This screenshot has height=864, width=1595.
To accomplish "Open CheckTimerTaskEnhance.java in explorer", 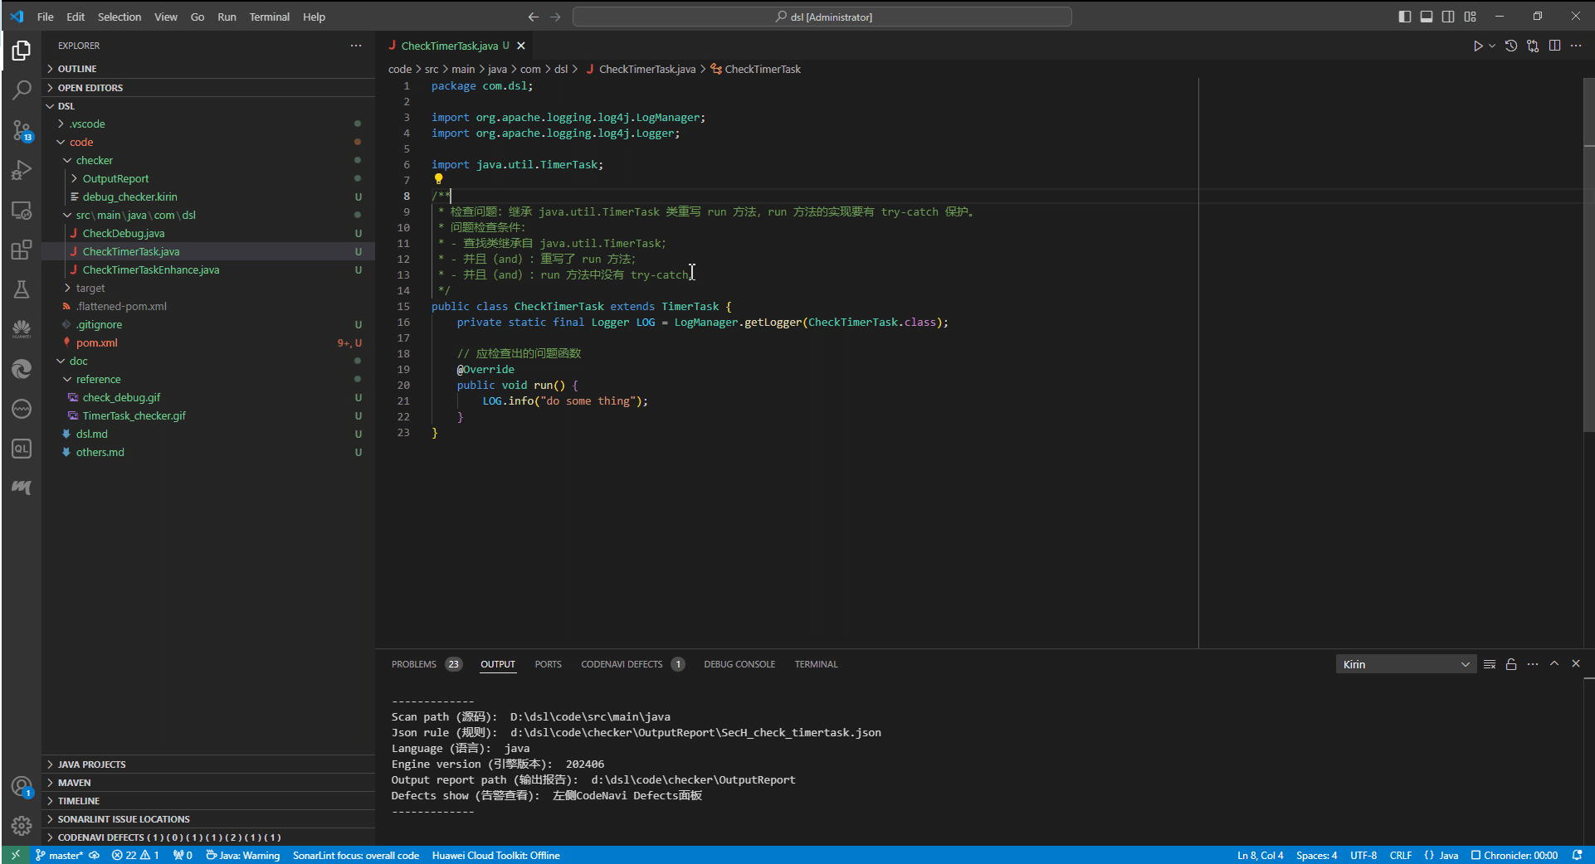I will click(x=150, y=269).
